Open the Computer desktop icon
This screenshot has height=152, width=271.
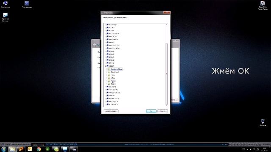point(5,5)
